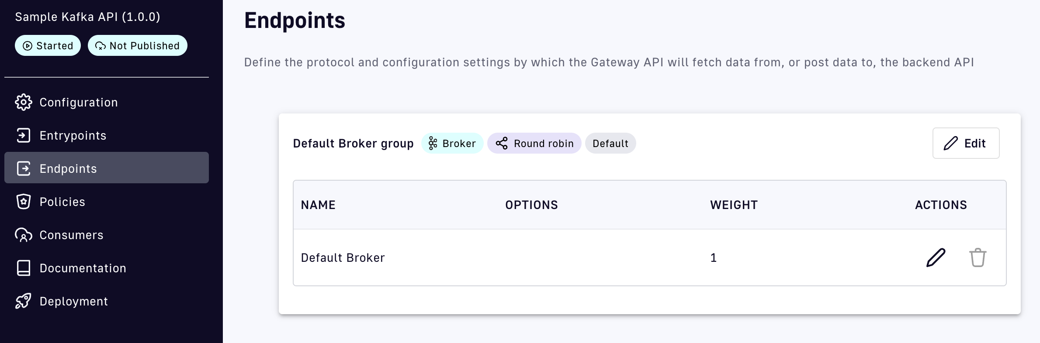Image resolution: width=1040 pixels, height=343 pixels.
Task: Open the Consumers page
Action: (x=72, y=235)
